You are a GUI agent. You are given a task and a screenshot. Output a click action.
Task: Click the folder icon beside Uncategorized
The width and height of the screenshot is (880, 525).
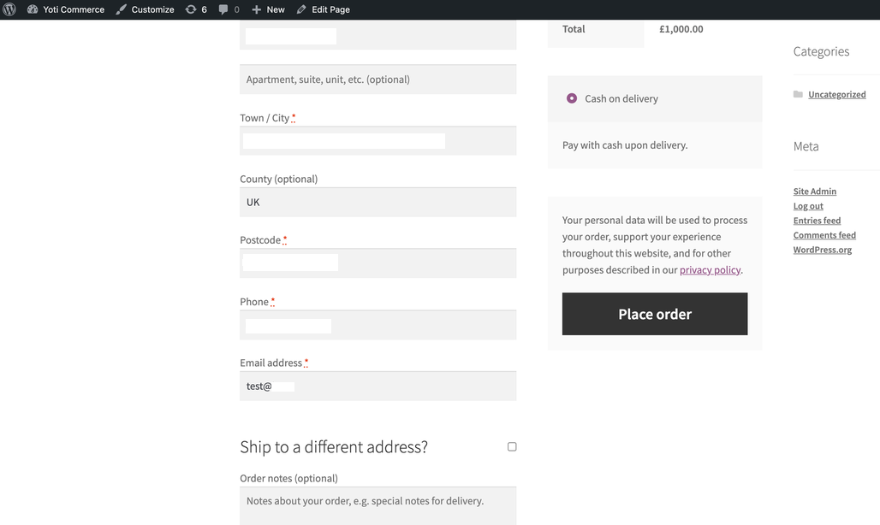pos(799,94)
